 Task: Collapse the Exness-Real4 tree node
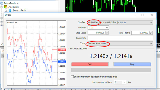point(6,10)
